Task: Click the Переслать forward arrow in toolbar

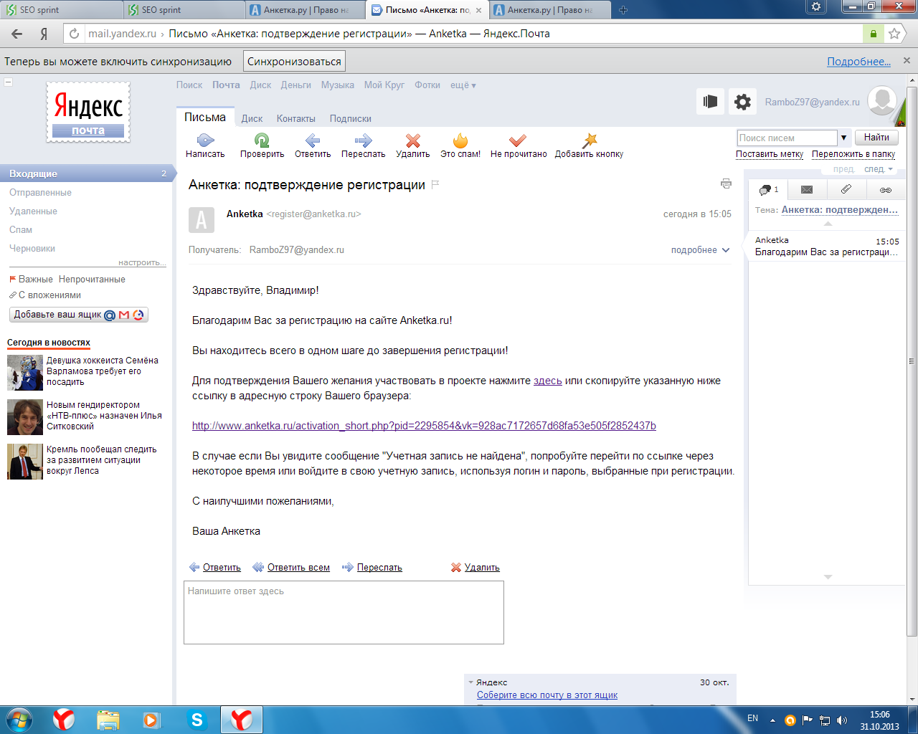Action: (363, 140)
